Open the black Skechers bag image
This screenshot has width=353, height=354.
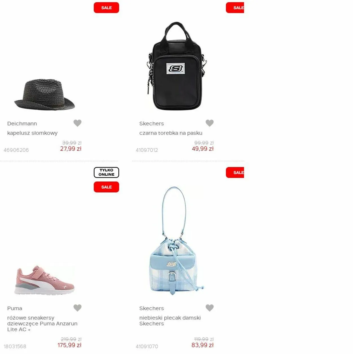pos(176,66)
